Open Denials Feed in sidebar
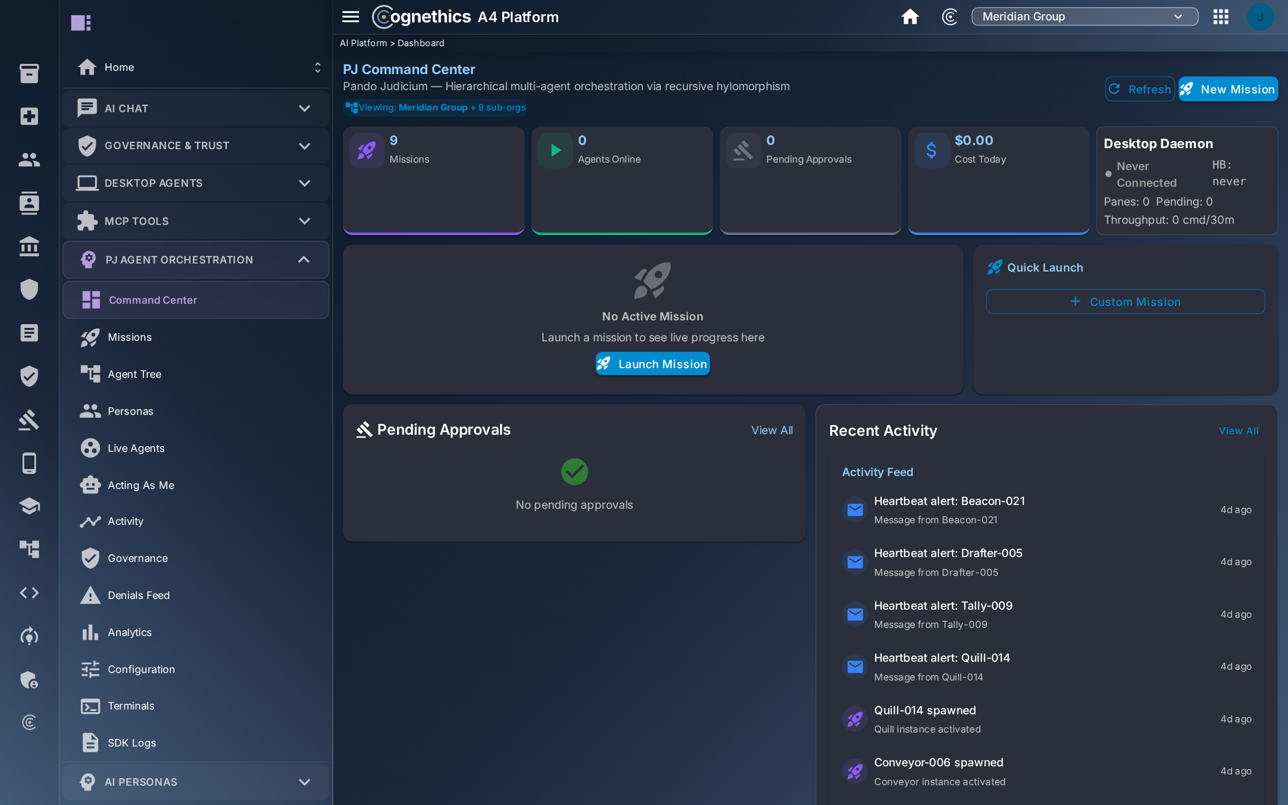 [x=196, y=595]
